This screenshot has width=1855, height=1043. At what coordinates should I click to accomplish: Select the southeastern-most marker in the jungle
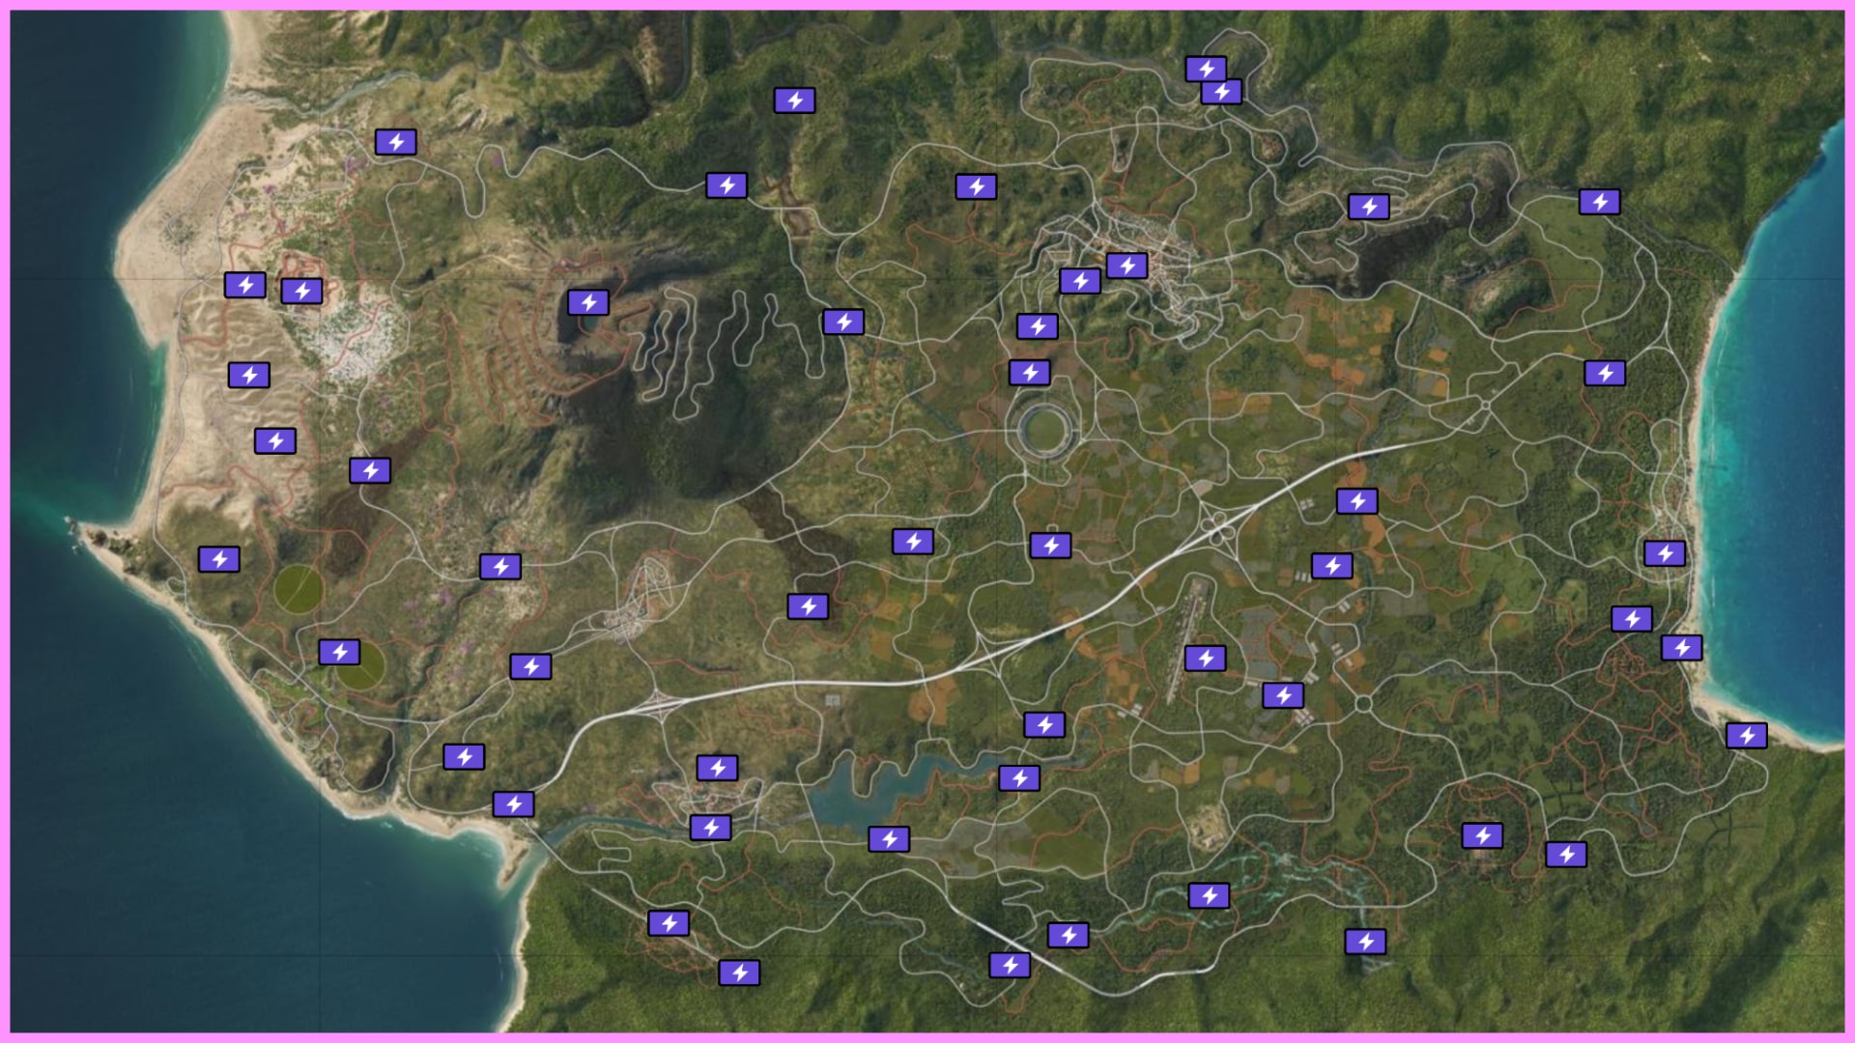[x=1566, y=855]
